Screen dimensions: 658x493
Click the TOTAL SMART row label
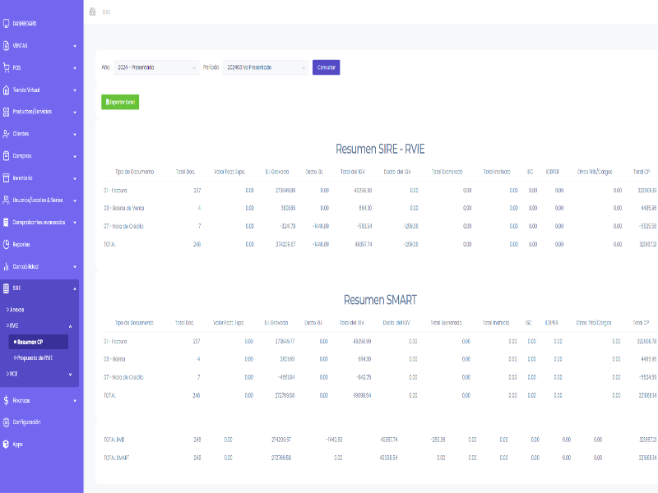click(116, 458)
